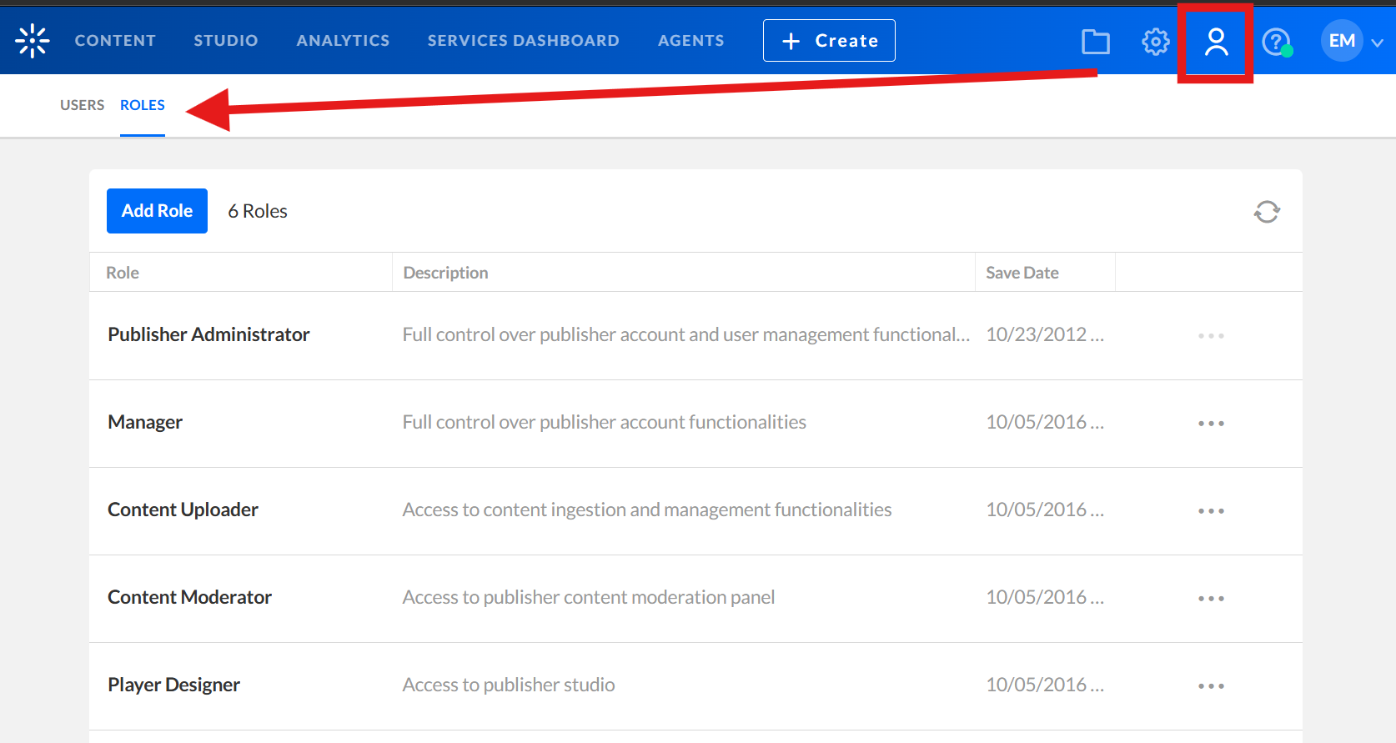Click the Description column header
The width and height of the screenshot is (1396, 743).
(445, 273)
